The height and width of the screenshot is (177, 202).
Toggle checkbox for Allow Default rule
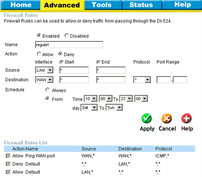coord(8,172)
